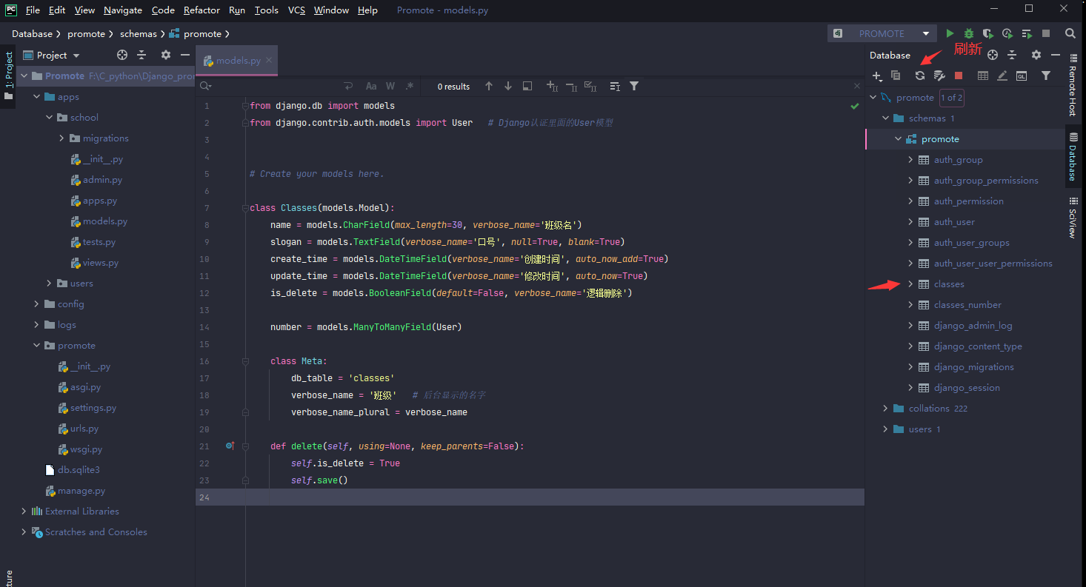
Task: Toggle Select All Occurrences in search bar
Action: click(x=590, y=87)
